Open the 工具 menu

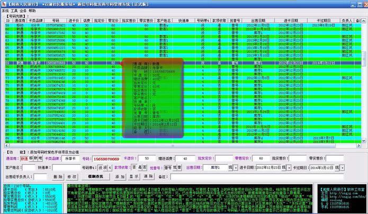click(x=14, y=10)
